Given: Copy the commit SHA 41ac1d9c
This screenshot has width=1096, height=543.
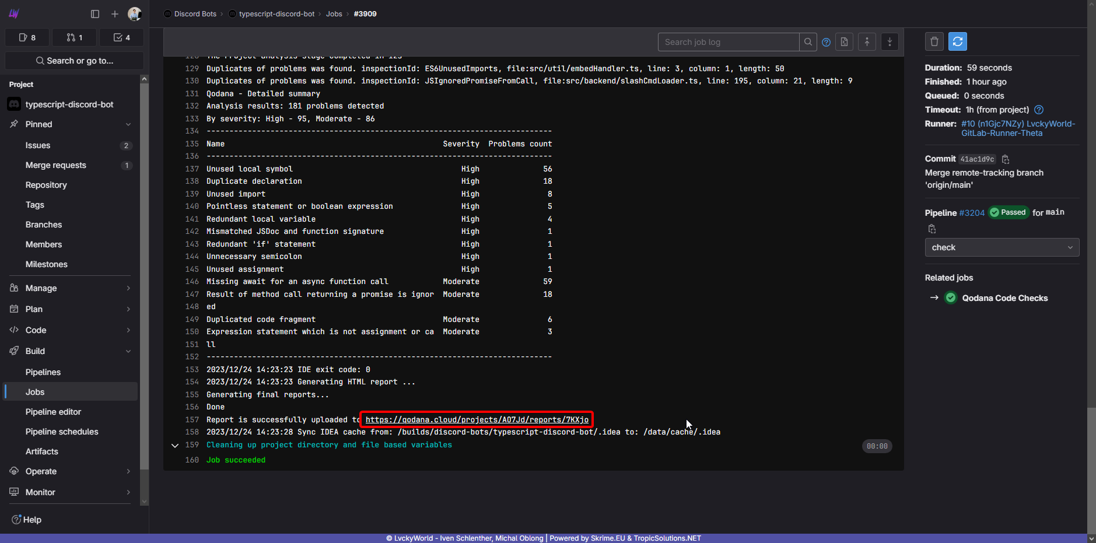Looking at the screenshot, I should (1006, 159).
